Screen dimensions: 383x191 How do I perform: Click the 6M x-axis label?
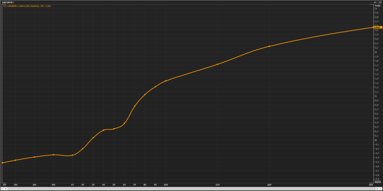pos(34,185)
